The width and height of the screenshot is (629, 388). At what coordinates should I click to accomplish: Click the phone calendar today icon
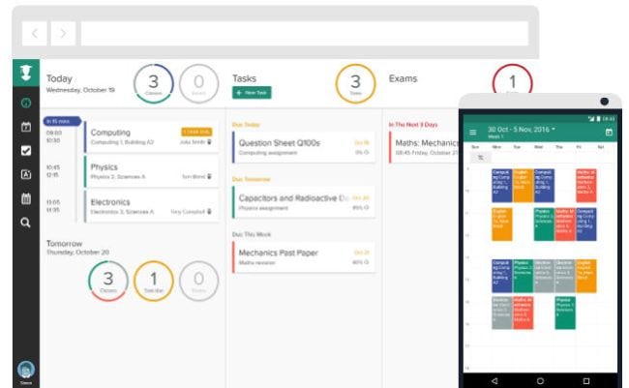[x=609, y=132]
